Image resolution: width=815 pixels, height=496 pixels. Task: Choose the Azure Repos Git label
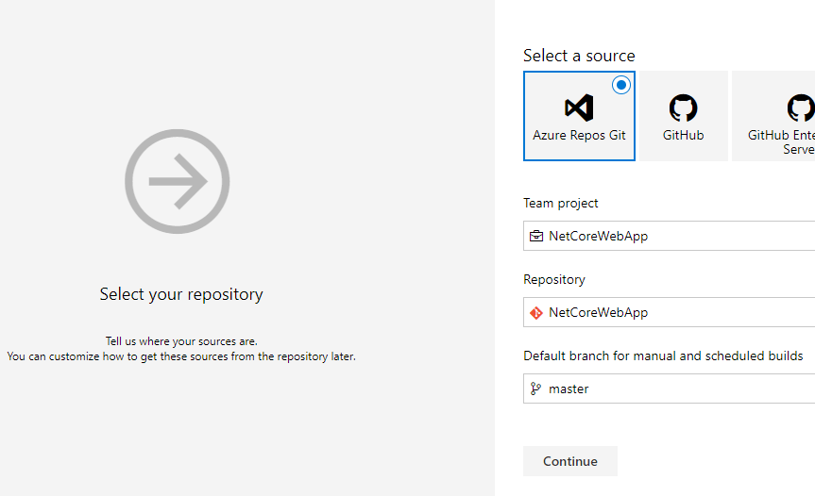[579, 135]
